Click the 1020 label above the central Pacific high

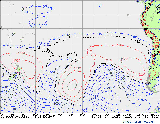tap(77, 68)
